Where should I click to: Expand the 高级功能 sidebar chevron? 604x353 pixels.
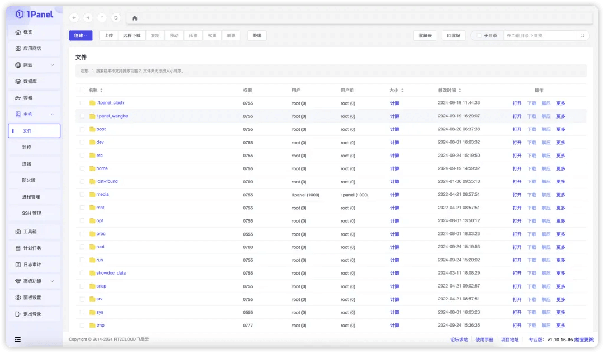(x=53, y=281)
